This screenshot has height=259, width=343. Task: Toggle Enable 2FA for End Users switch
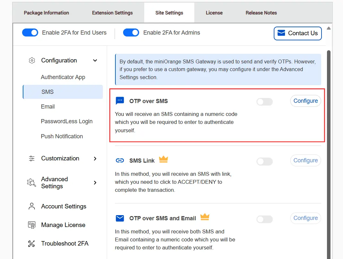point(30,33)
